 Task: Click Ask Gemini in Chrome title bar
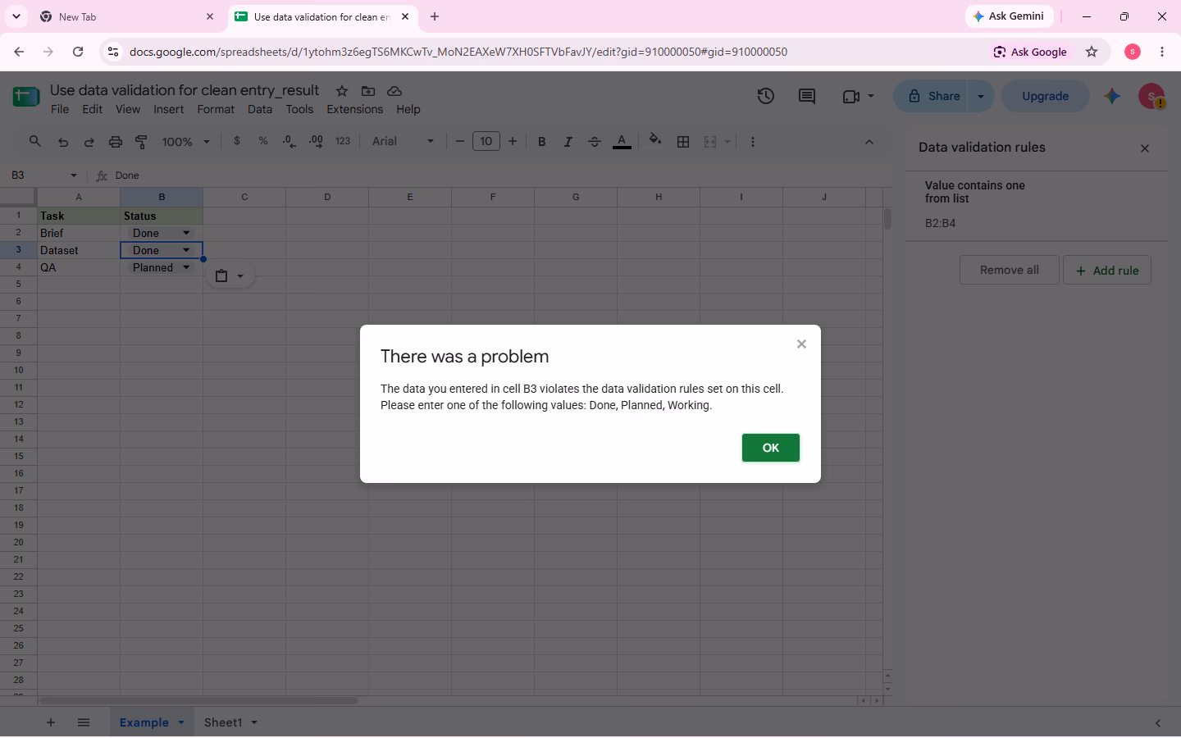(x=1009, y=16)
